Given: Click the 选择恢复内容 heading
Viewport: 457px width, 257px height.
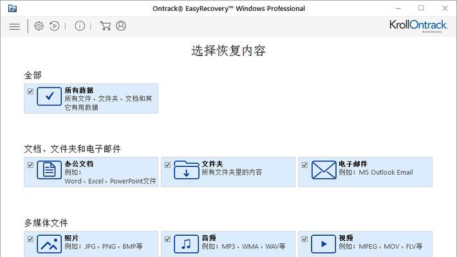Looking at the screenshot, I should [x=228, y=51].
